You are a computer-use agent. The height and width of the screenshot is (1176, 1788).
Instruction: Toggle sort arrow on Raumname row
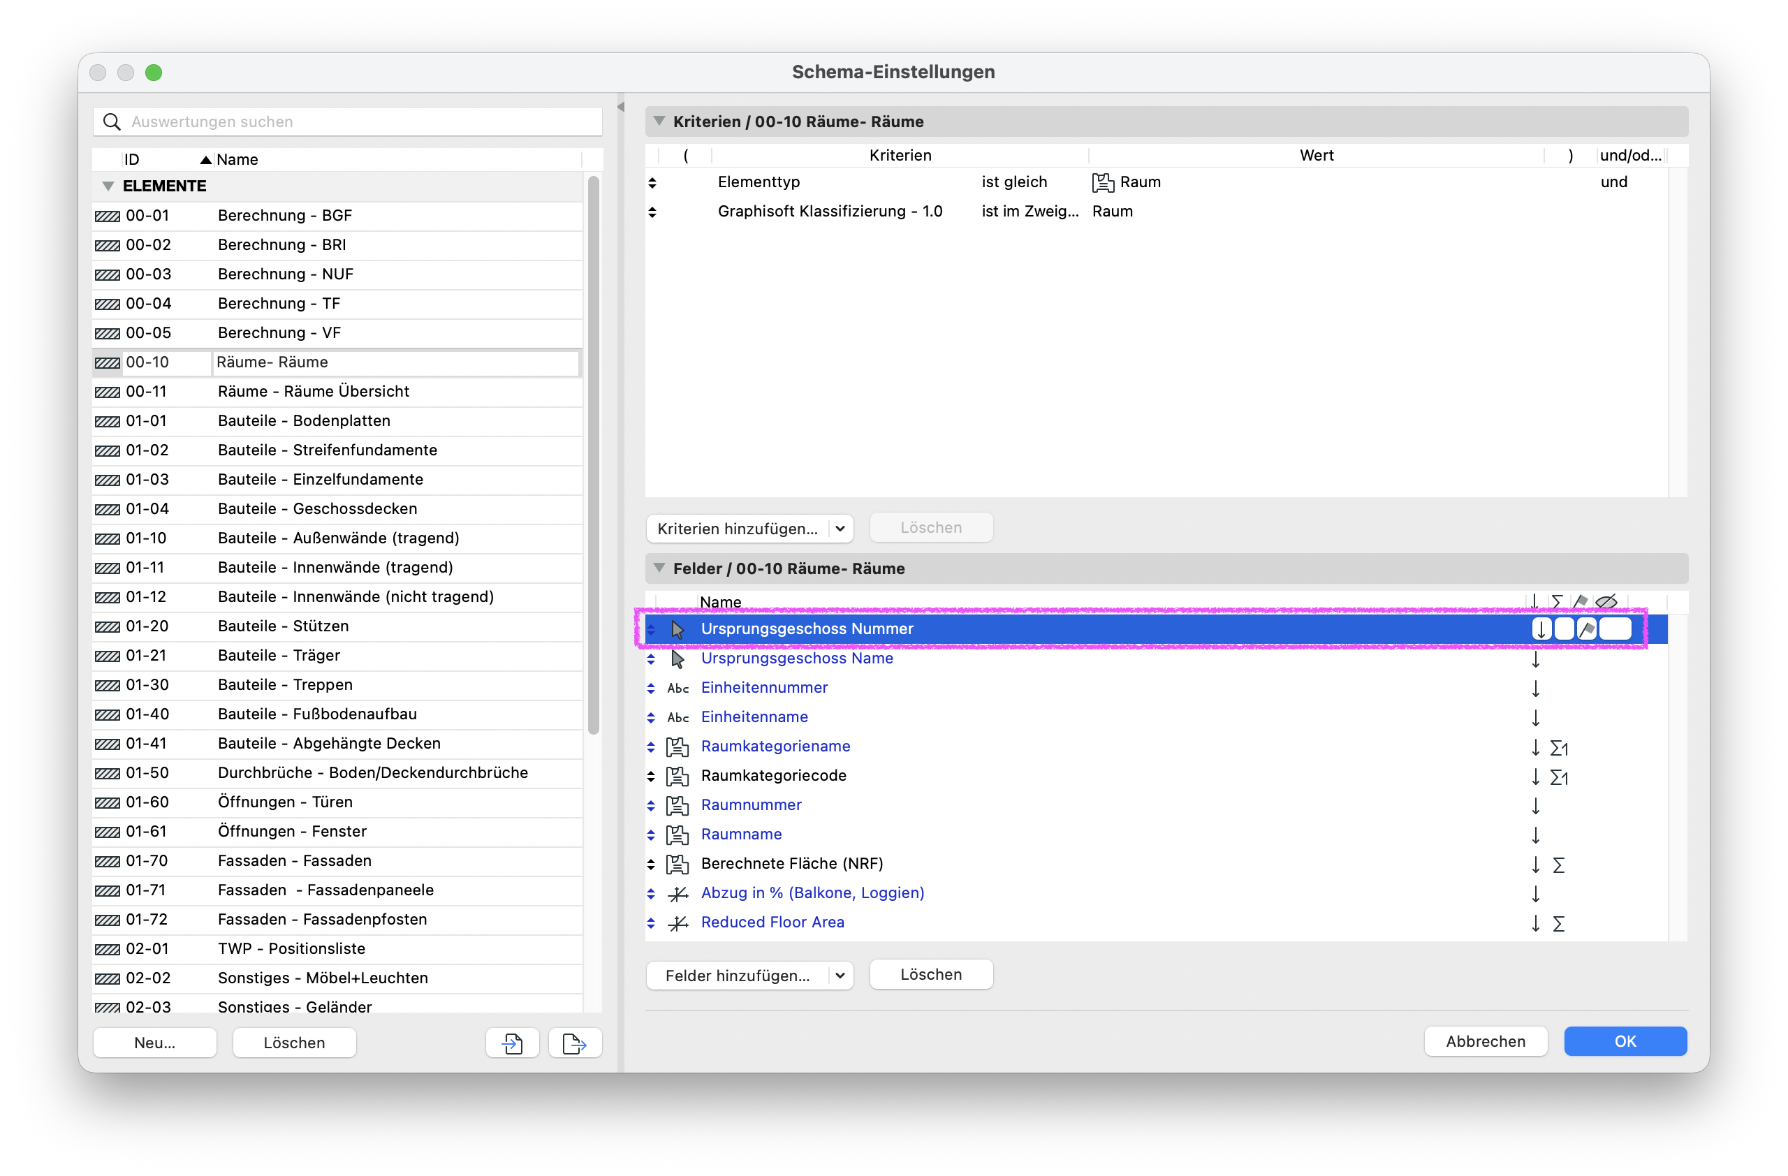pos(1536,835)
